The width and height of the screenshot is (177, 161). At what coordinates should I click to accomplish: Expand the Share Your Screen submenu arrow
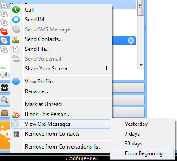(x=107, y=68)
